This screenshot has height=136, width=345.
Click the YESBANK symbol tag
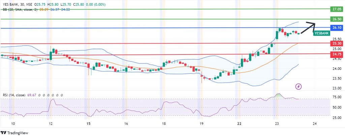click(321, 33)
